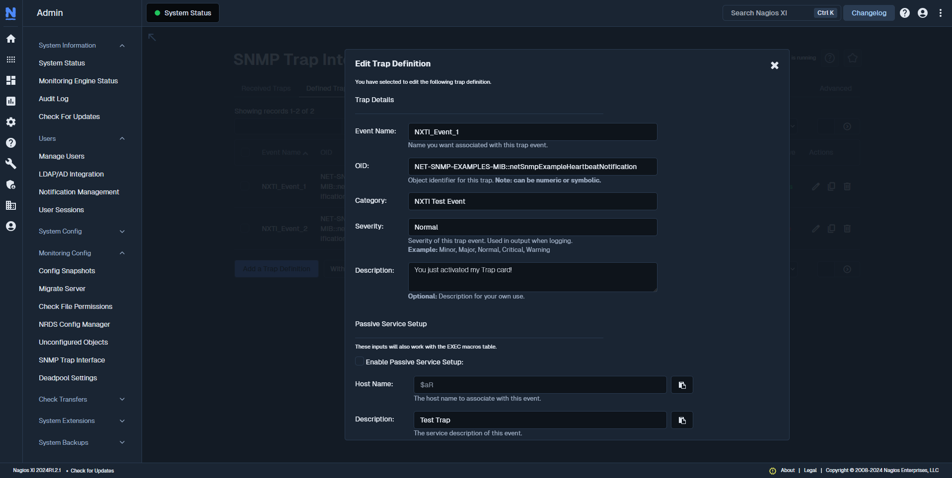Enable Passive Service Setup checkbox
Viewport: 952px width, 478px height.
pyautogui.click(x=360, y=361)
